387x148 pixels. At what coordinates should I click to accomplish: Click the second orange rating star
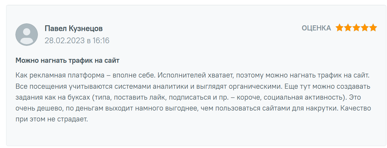pyautogui.click(x=348, y=28)
